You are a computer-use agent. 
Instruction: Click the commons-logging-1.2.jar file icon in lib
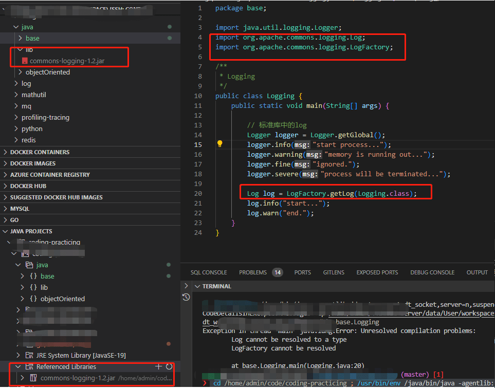click(x=25, y=61)
